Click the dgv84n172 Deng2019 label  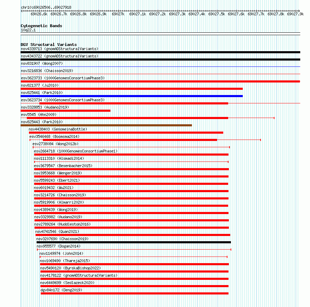[61, 290]
